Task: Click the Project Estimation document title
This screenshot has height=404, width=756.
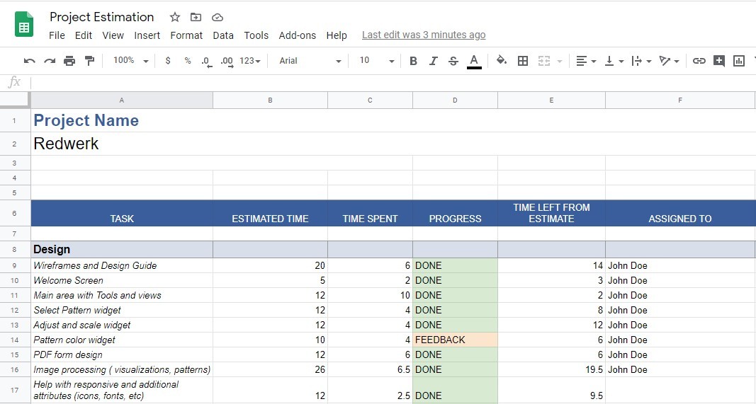Action: pos(102,18)
